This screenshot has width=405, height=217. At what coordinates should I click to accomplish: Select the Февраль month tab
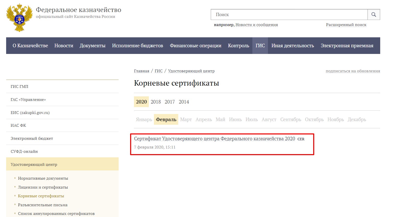click(x=166, y=119)
